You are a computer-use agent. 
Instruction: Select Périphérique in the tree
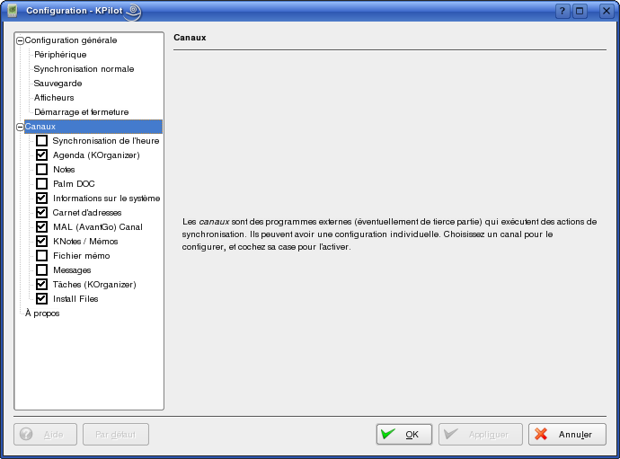(60, 55)
